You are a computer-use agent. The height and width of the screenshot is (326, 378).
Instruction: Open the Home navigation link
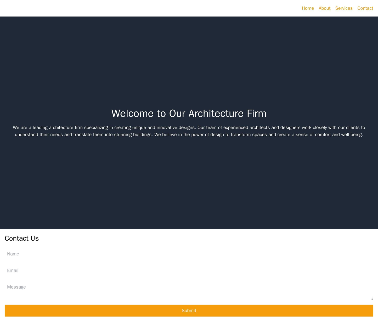pos(308,8)
